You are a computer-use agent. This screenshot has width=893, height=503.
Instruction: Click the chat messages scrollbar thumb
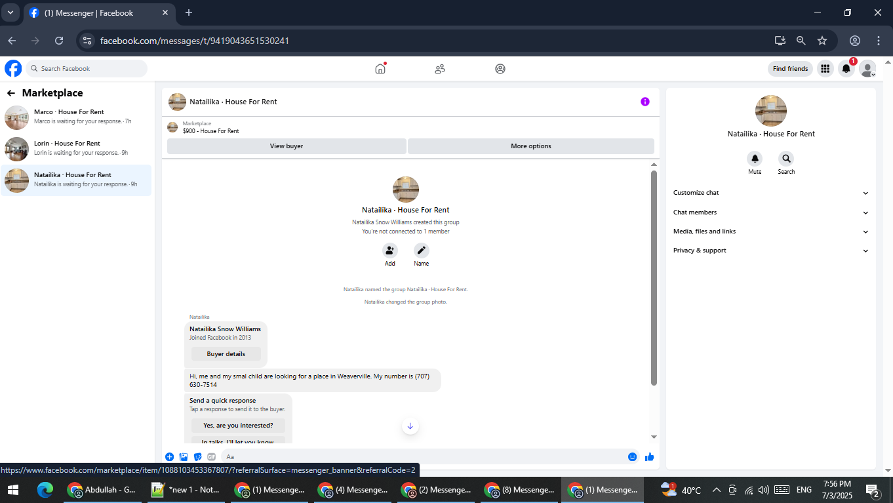click(654, 278)
